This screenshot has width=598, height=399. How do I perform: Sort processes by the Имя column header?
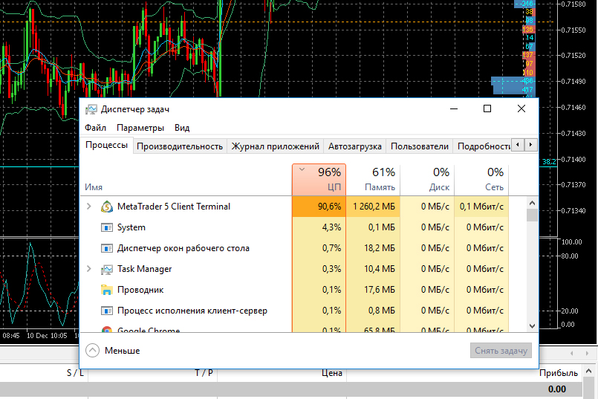[x=94, y=187]
